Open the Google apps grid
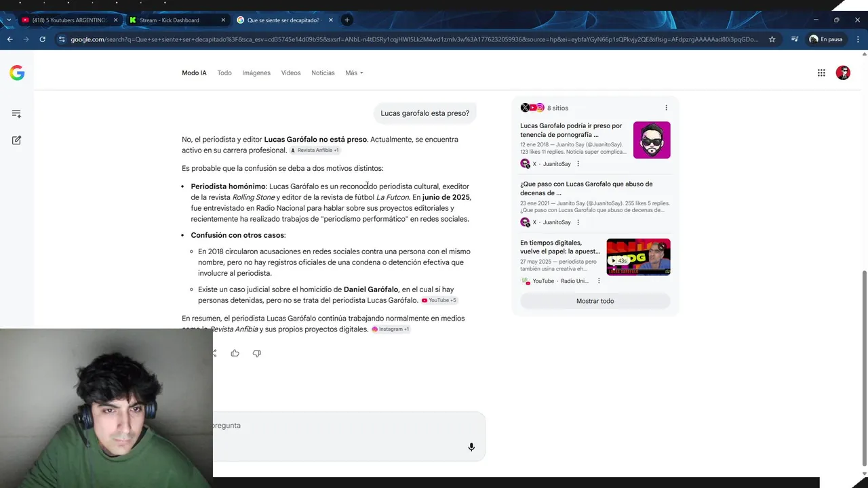868x488 pixels. (x=821, y=73)
